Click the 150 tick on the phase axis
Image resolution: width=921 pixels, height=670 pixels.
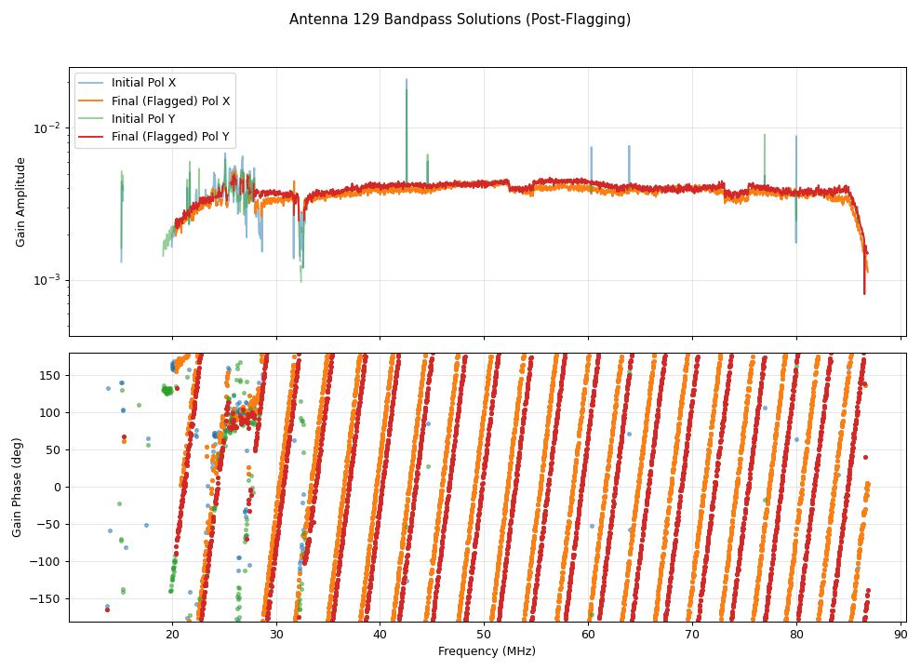click(x=51, y=375)
